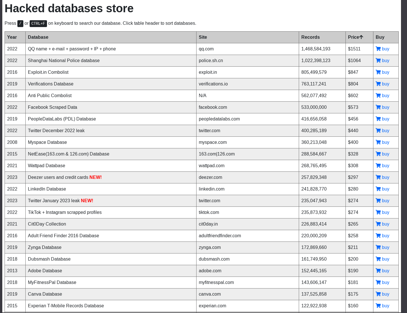Viewport: 407px width, 313px height.
Task: Click the slash key hint badge
Action: (x=20, y=24)
